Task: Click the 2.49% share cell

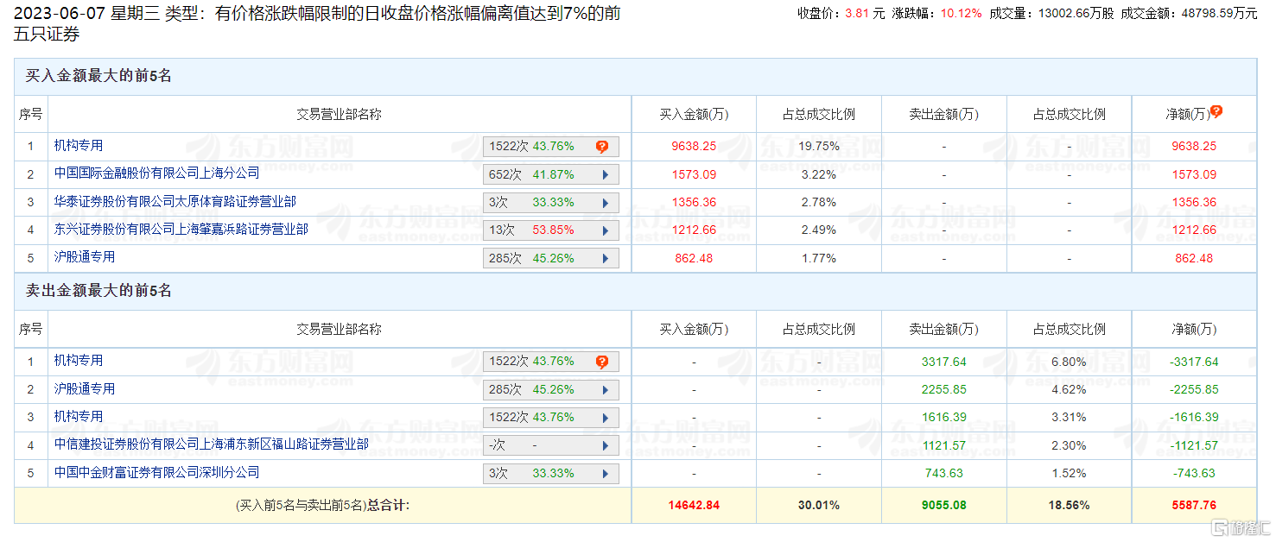Action: coord(819,230)
